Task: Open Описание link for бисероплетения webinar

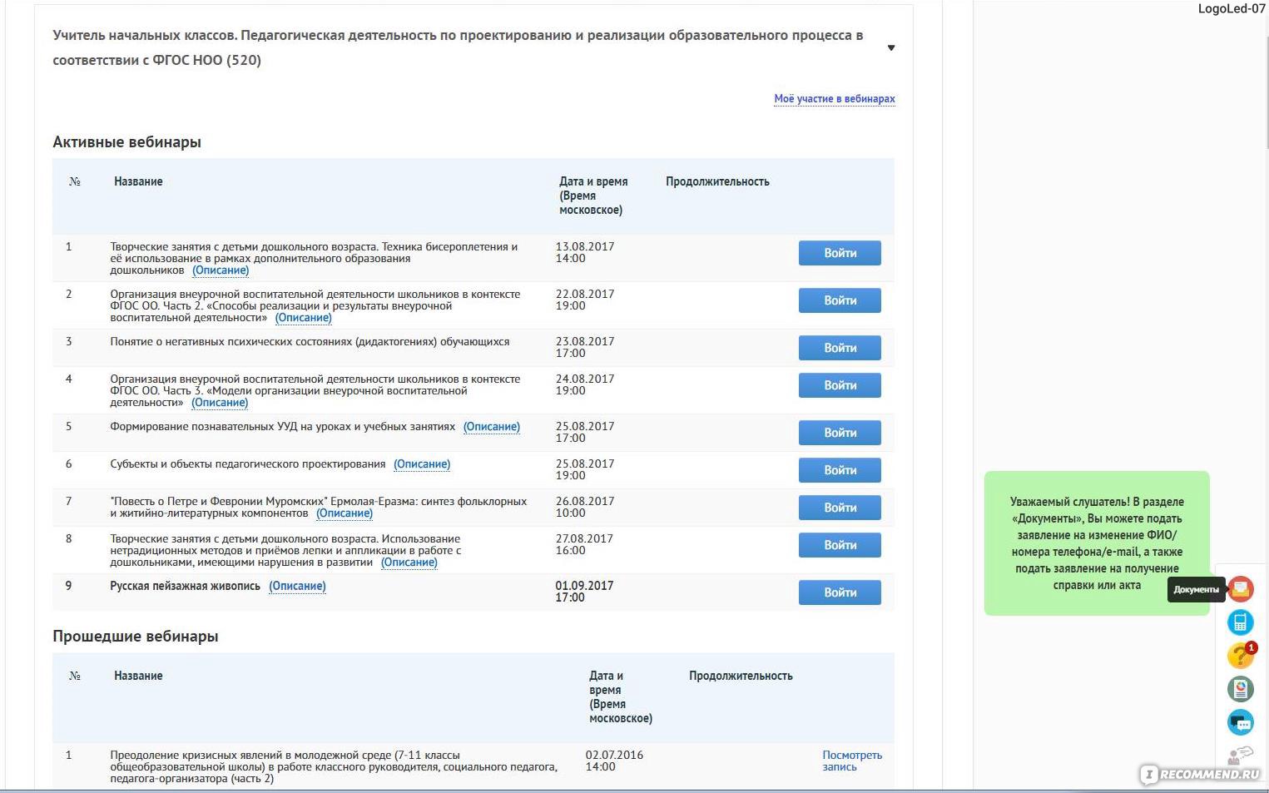Action: [221, 270]
